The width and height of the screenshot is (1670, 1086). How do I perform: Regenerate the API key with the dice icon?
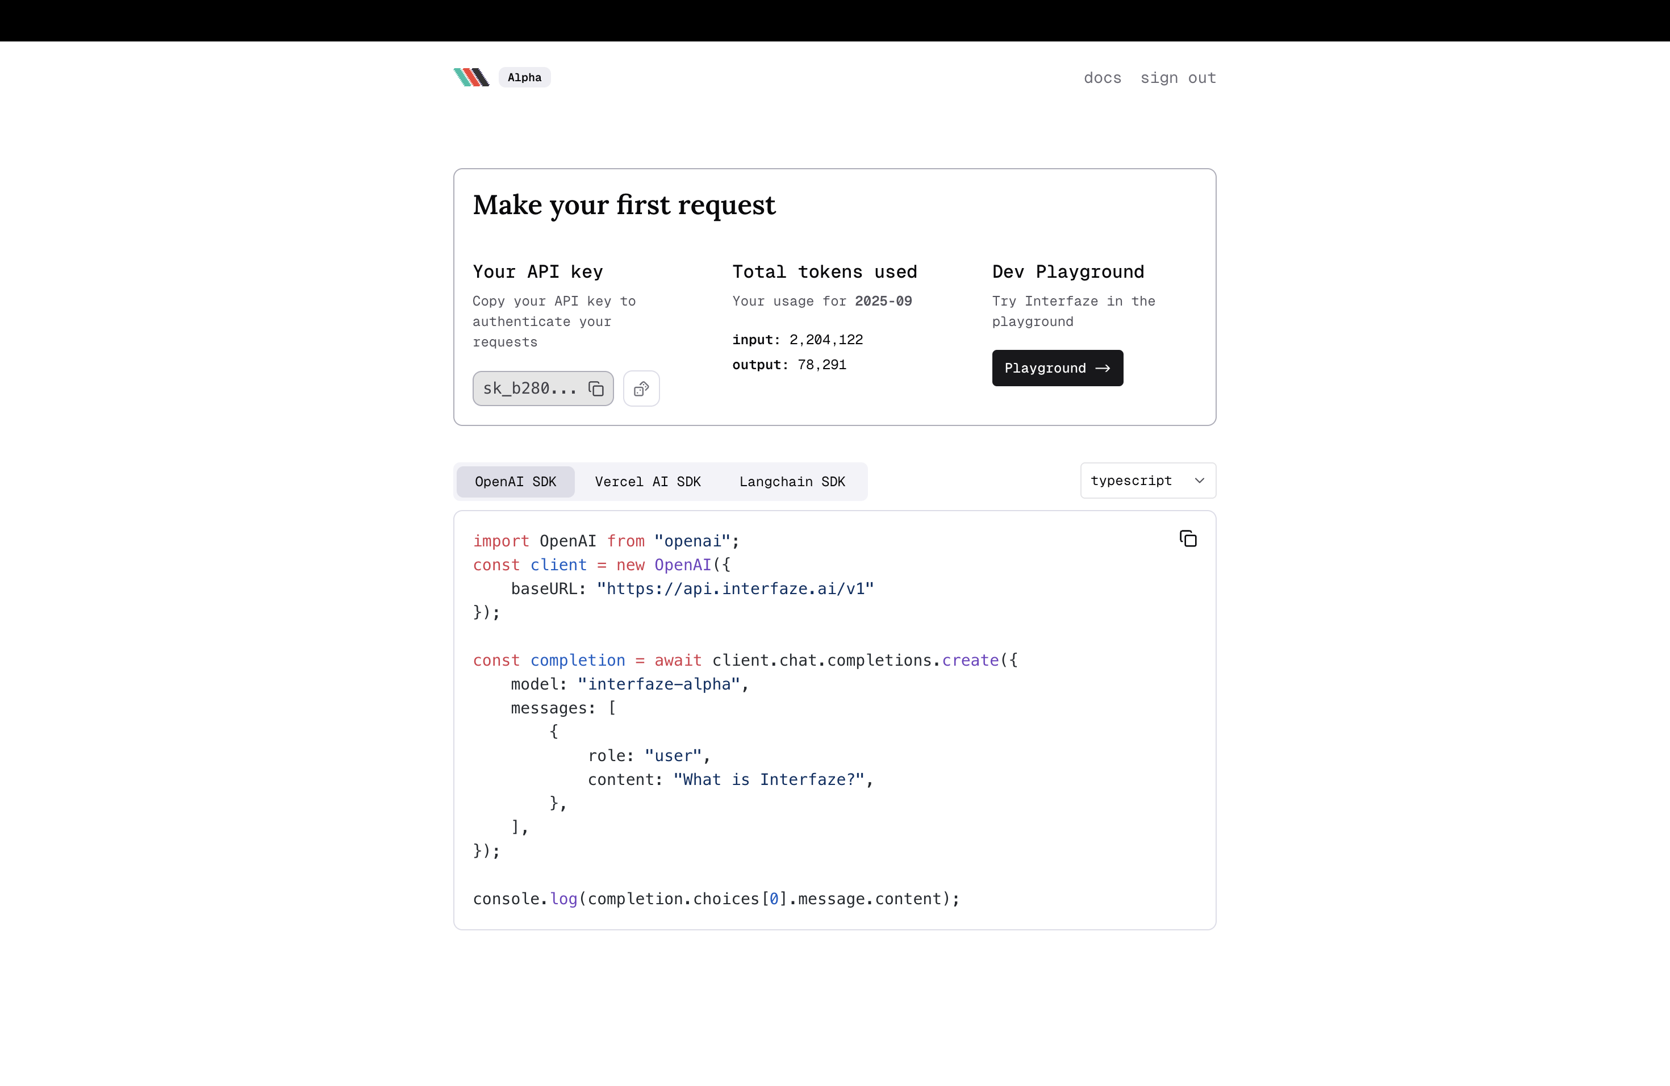tap(641, 388)
